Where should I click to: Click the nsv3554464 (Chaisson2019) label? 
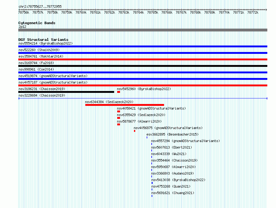tap(174, 160)
